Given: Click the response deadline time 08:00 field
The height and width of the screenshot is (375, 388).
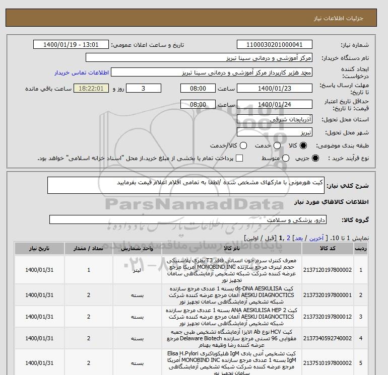Looking at the screenshot, I should [198, 88].
